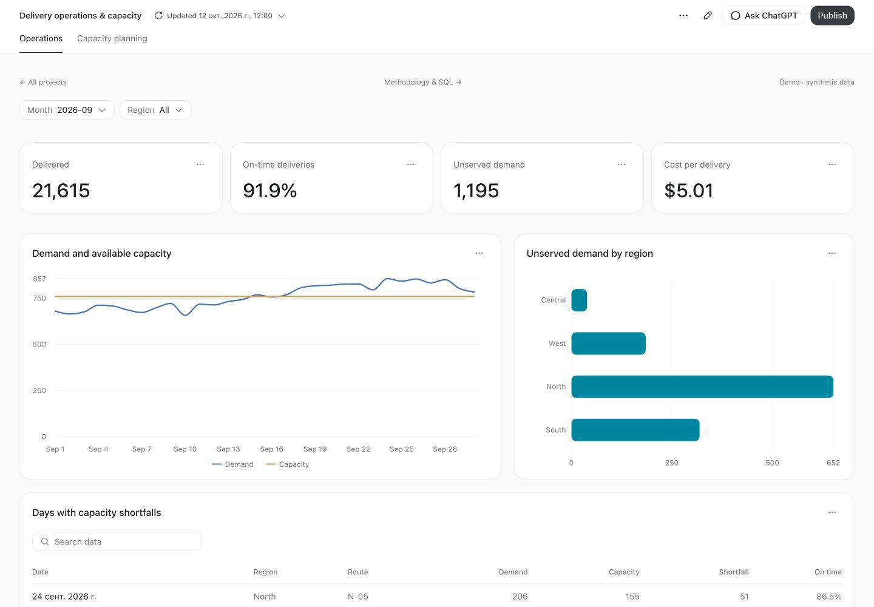Click the 24 сент. 2026 г. date cell
This screenshot has height=607, width=874.
point(64,597)
